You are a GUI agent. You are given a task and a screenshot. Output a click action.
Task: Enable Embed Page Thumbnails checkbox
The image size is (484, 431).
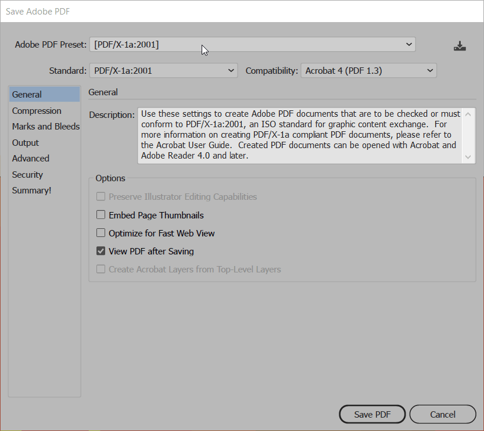[x=101, y=215]
